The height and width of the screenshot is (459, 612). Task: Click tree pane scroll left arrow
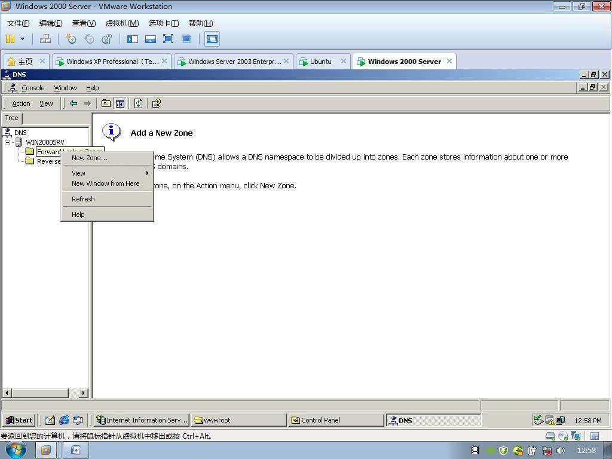[7, 393]
